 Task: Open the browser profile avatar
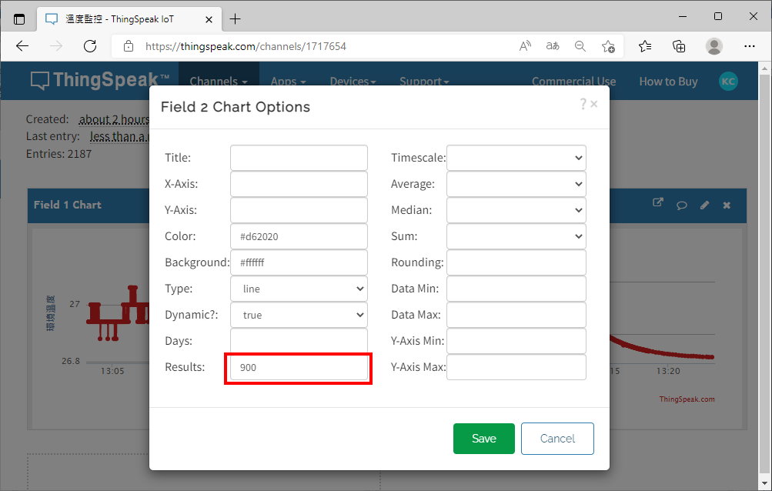pos(714,46)
